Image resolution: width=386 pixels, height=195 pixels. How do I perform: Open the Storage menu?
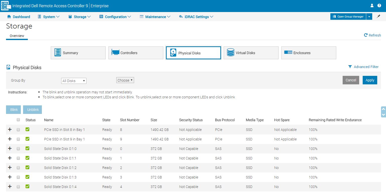click(x=79, y=17)
